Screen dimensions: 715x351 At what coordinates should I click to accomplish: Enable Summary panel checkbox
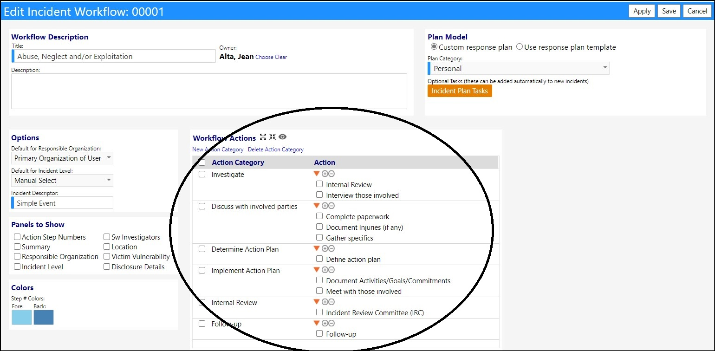(17, 247)
